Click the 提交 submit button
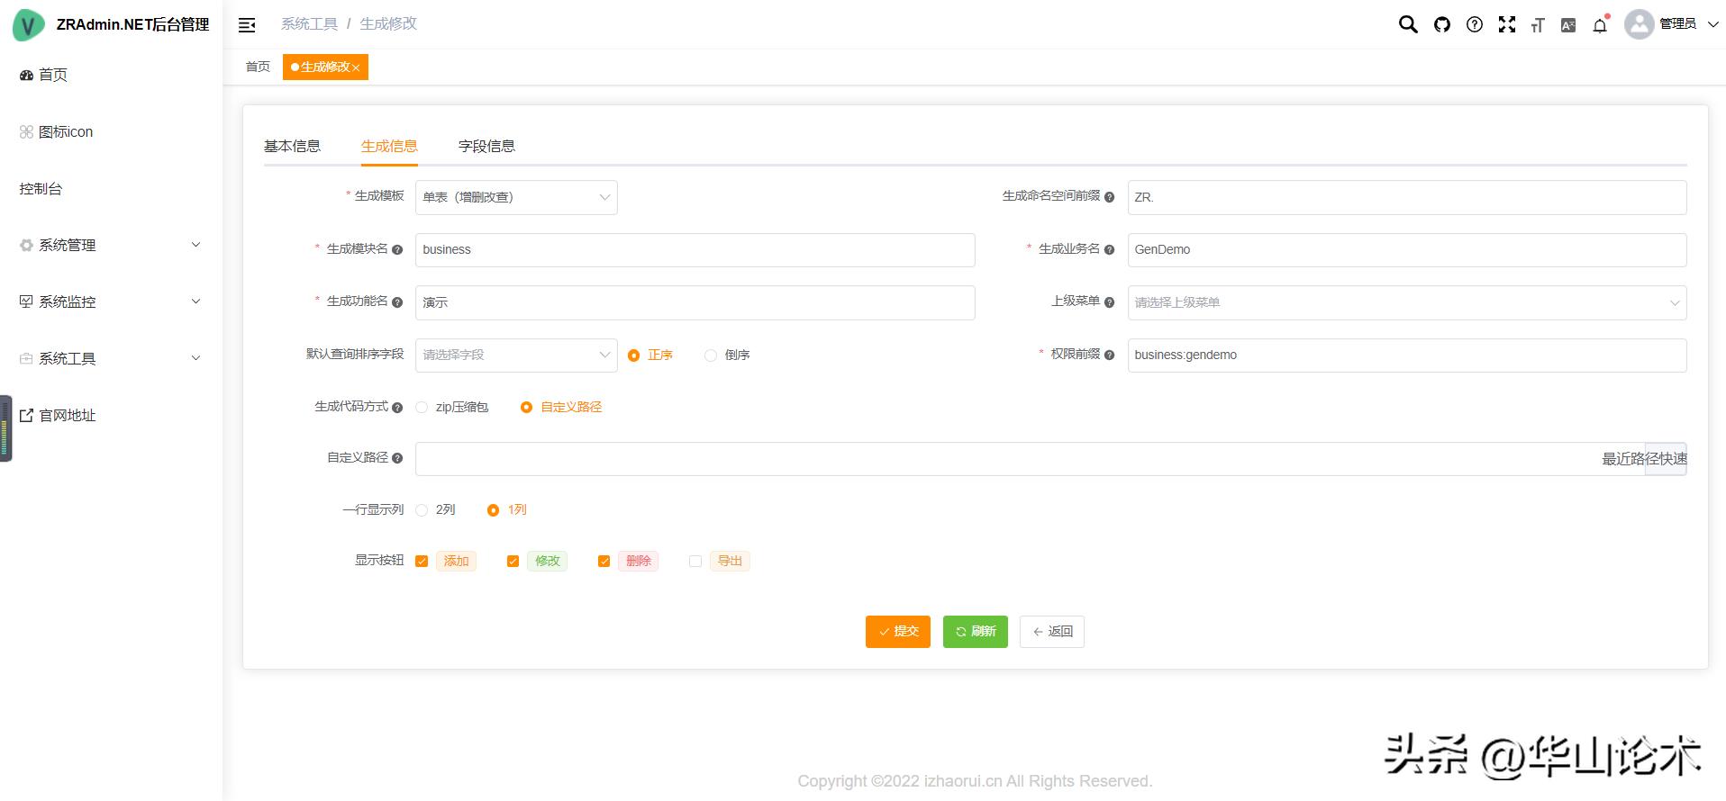The height and width of the screenshot is (801, 1726). click(x=898, y=632)
